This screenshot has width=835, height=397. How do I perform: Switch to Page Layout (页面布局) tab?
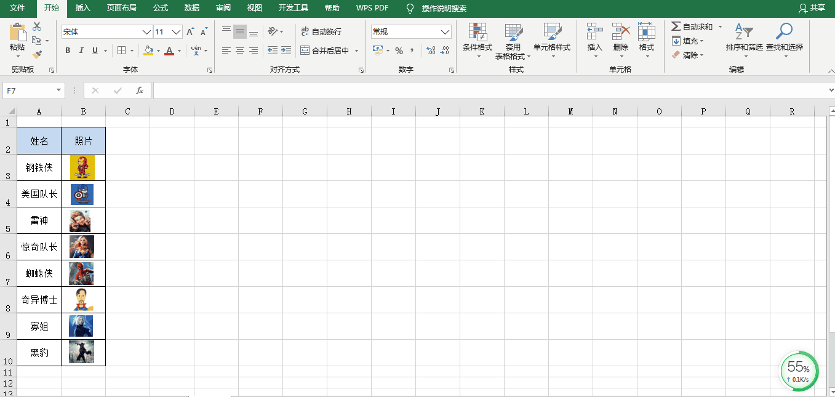122,8
